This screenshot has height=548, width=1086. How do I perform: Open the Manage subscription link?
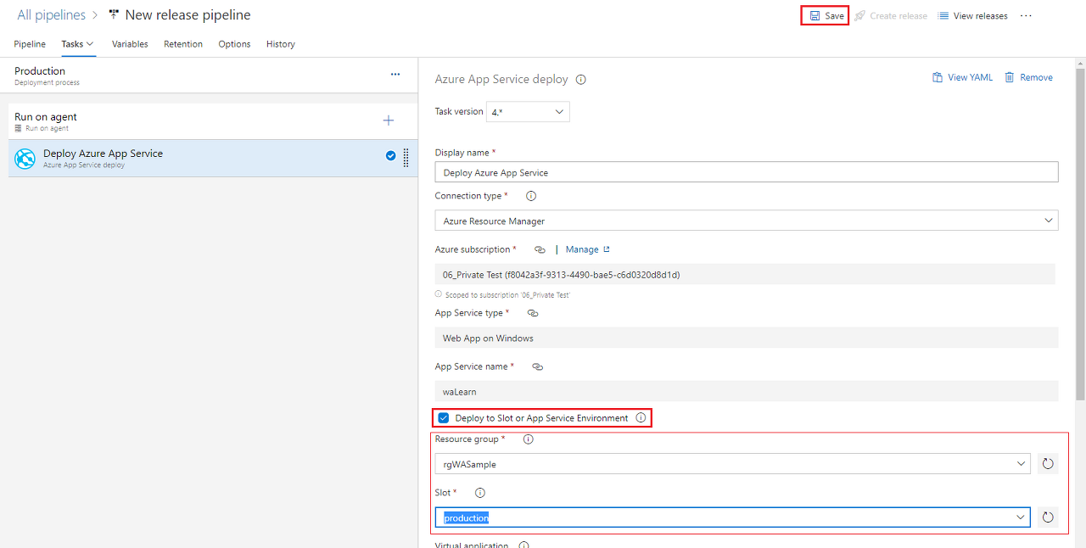click(588, 249)
